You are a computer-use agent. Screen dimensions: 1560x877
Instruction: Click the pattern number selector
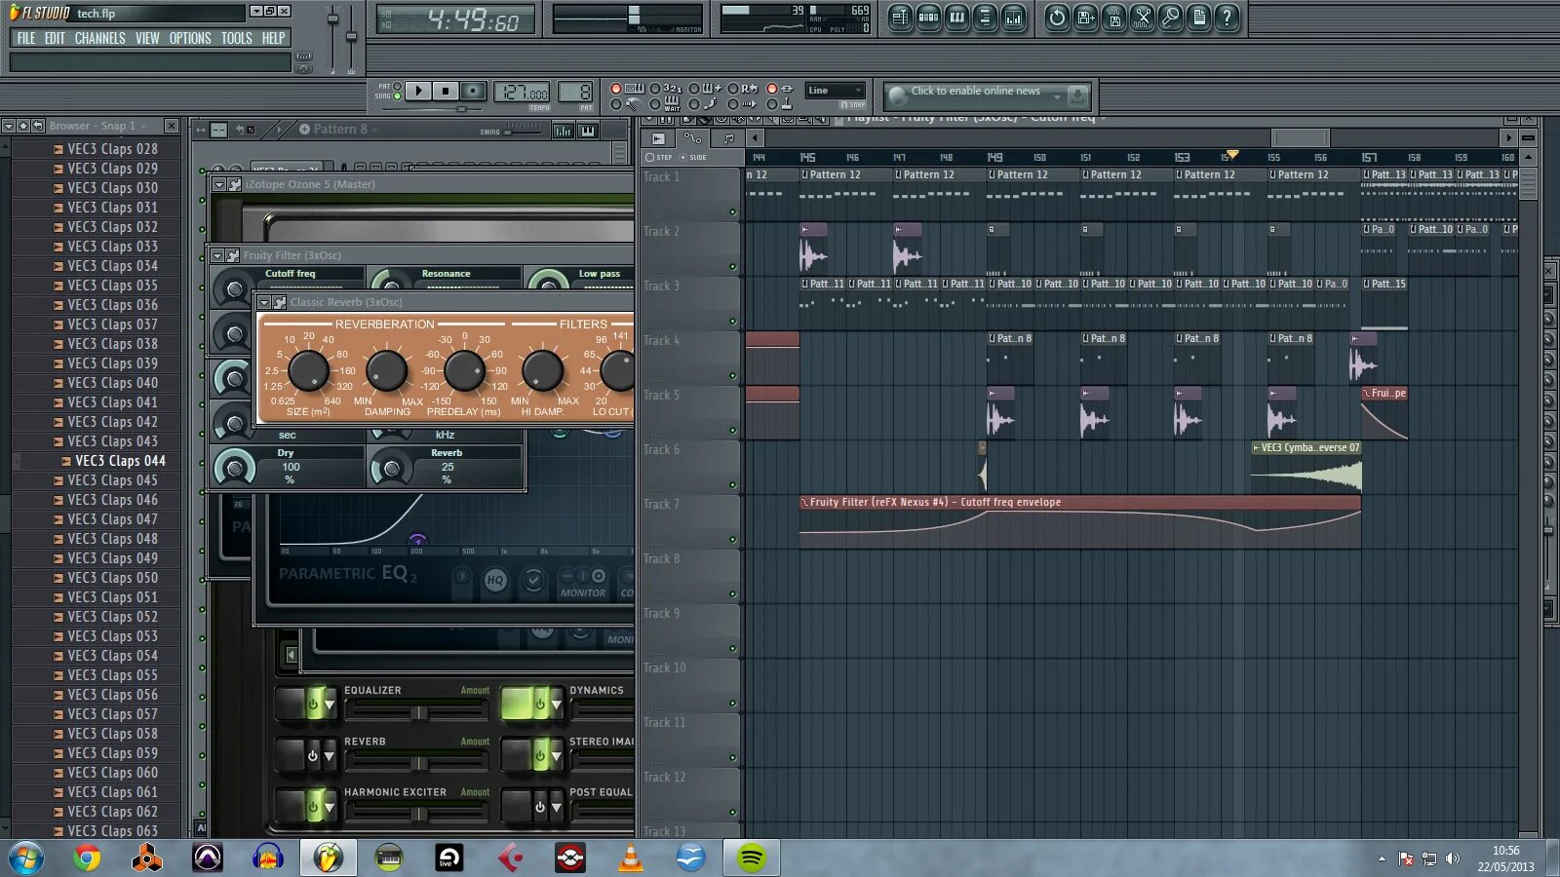pos(575,93)
